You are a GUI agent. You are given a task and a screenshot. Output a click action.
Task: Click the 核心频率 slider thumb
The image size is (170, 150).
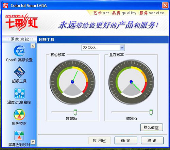[75, 112]
